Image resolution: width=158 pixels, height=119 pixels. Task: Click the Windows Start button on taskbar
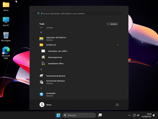[58, 115]
